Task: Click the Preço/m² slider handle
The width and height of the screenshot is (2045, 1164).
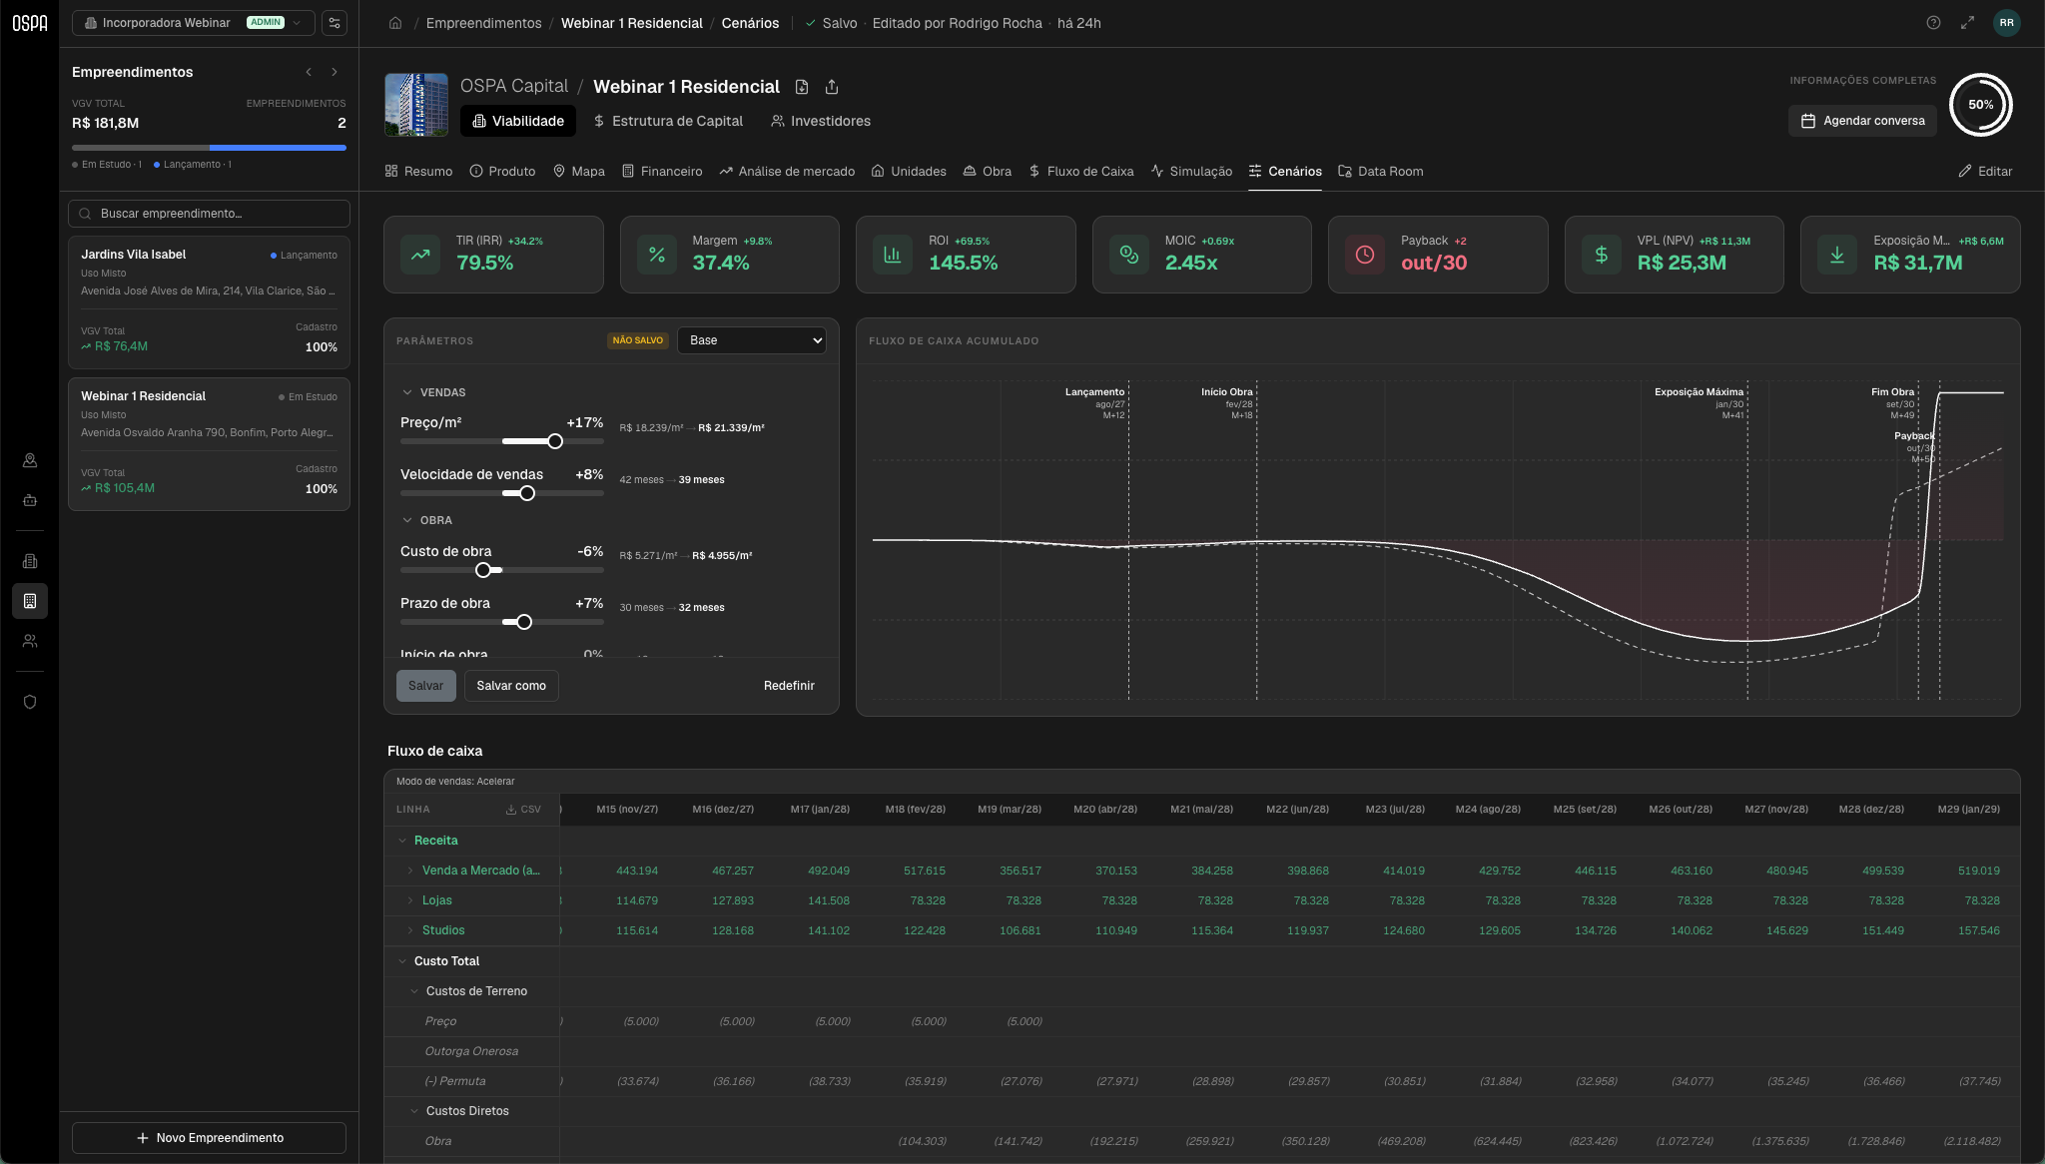Action: pyautogui.click(x=555, y=441)
